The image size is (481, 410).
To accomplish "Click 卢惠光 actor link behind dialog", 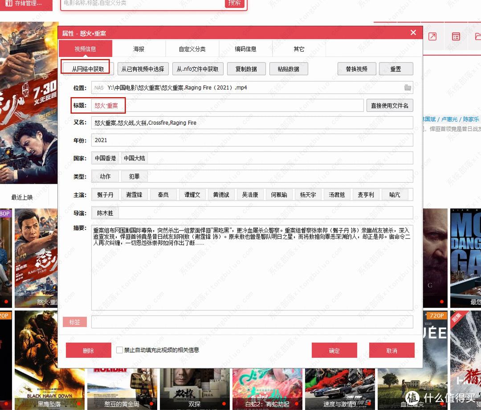I will 449,119.
